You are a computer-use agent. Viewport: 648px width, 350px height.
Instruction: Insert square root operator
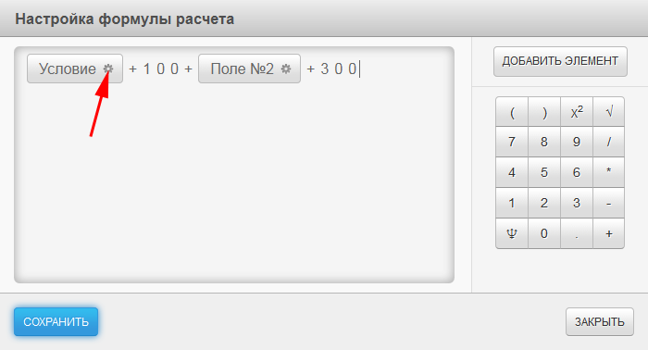[609, 111]
